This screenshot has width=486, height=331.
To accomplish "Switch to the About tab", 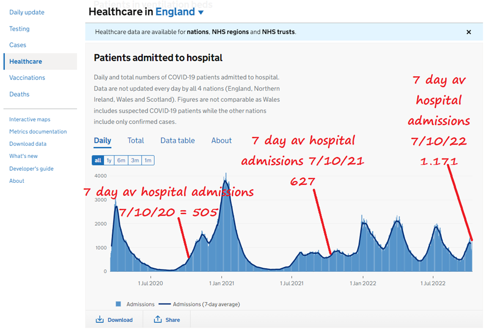I will [221, 140].
